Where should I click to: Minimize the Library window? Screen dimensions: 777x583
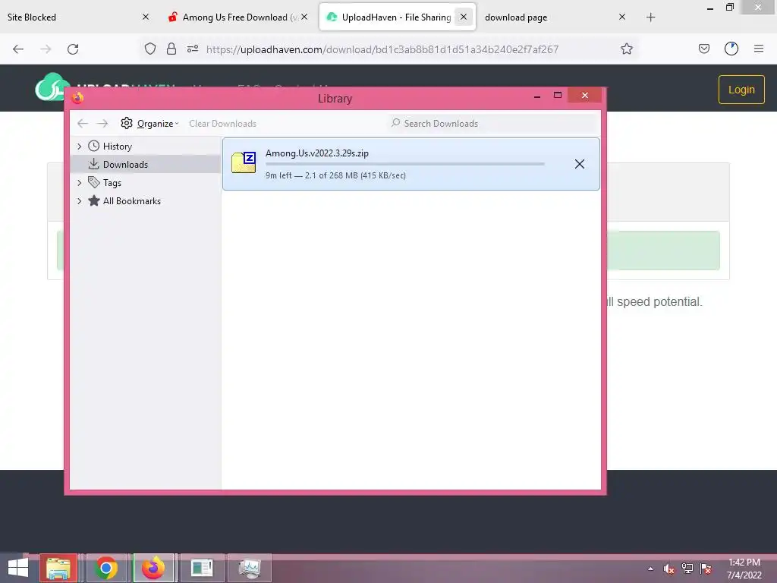pos(536,96)
